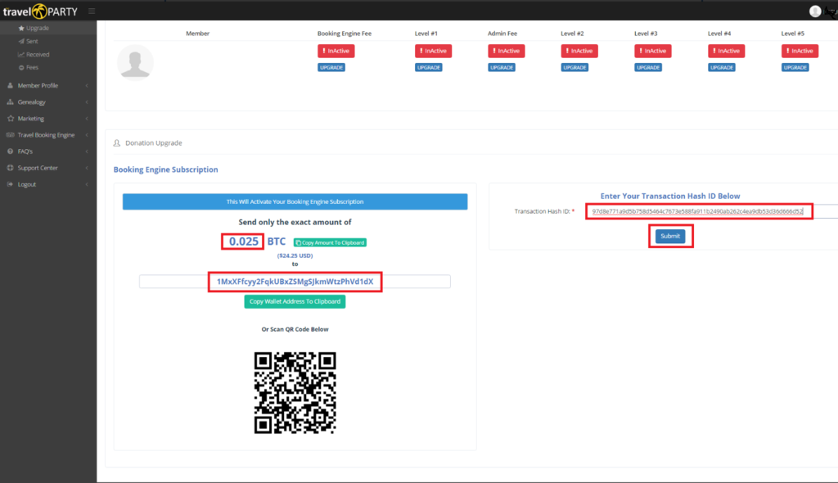
Task: Click the Fees icon in sidebar
Action: click(x=21, y=67)
